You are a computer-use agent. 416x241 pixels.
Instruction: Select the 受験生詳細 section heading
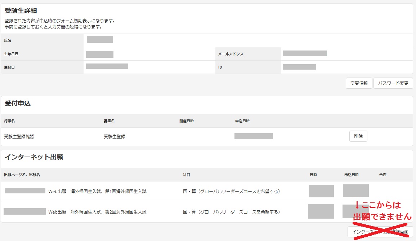(21, 11)
